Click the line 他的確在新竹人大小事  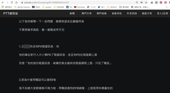point(58,55)
